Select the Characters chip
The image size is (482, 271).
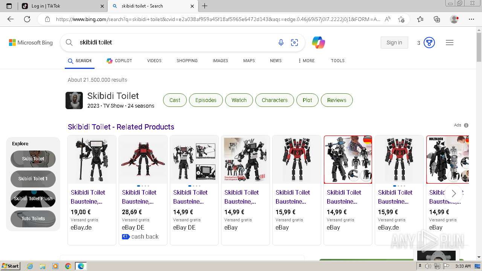click(x=275, y=100)
